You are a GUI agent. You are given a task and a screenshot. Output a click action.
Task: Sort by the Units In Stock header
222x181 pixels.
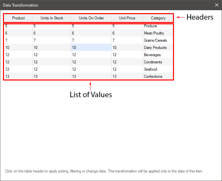52,18
